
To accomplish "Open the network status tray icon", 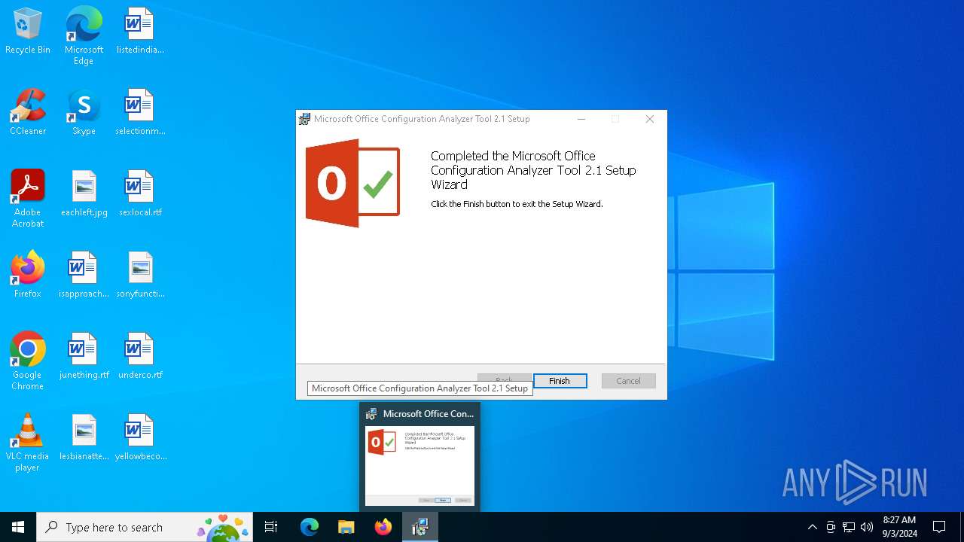I will coord(849,527).
